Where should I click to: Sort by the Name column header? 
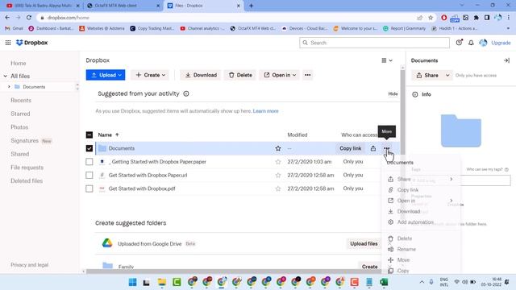pyautogui.click(x=108, y=135)
